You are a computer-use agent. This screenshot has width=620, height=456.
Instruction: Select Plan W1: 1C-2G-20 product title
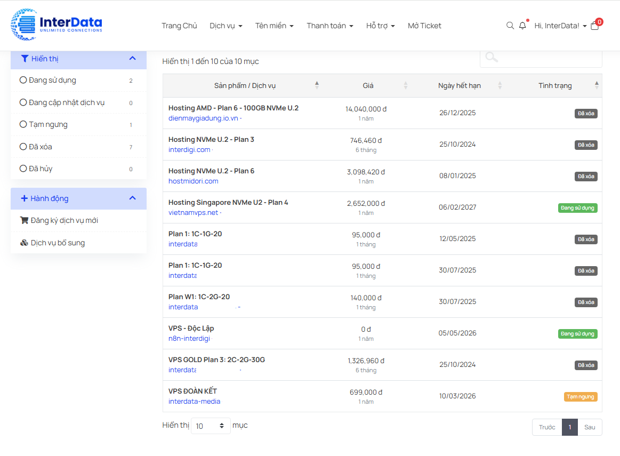tap(199, 297)
